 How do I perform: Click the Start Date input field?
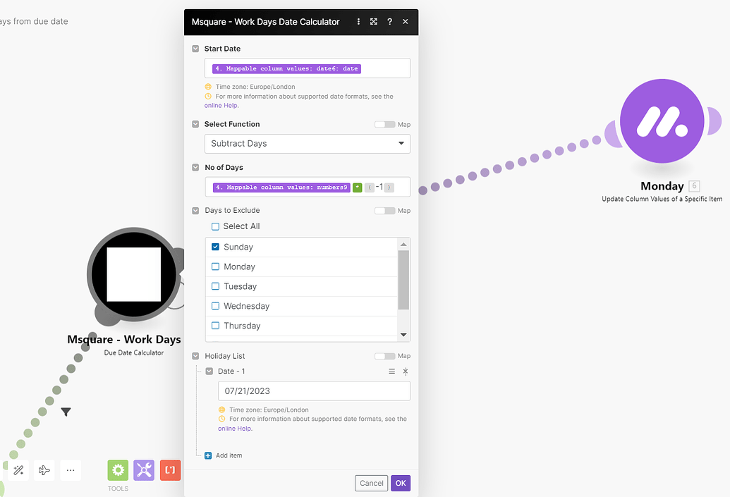[x=308, y=68]
